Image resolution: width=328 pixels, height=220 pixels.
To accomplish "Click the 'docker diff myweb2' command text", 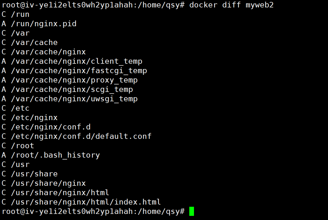I will click(x=231, y=5).
